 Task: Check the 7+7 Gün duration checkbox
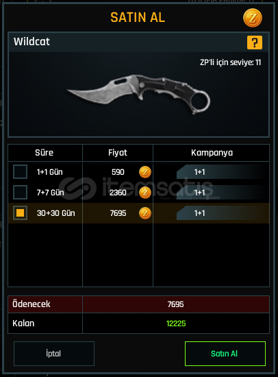point(20,193)
